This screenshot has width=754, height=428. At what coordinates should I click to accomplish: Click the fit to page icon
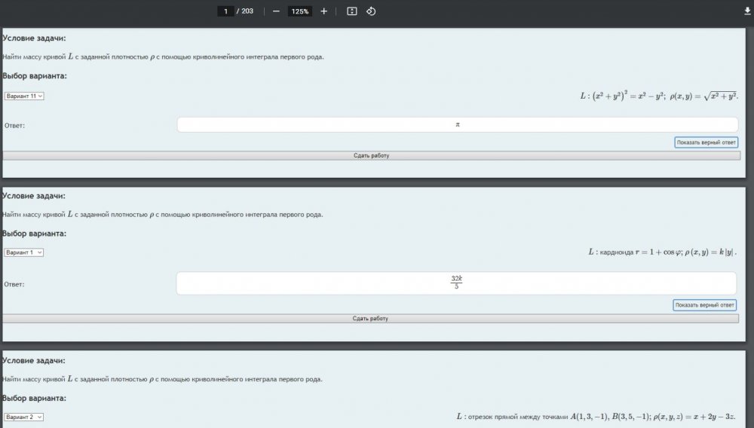click(x=351, y=11)
